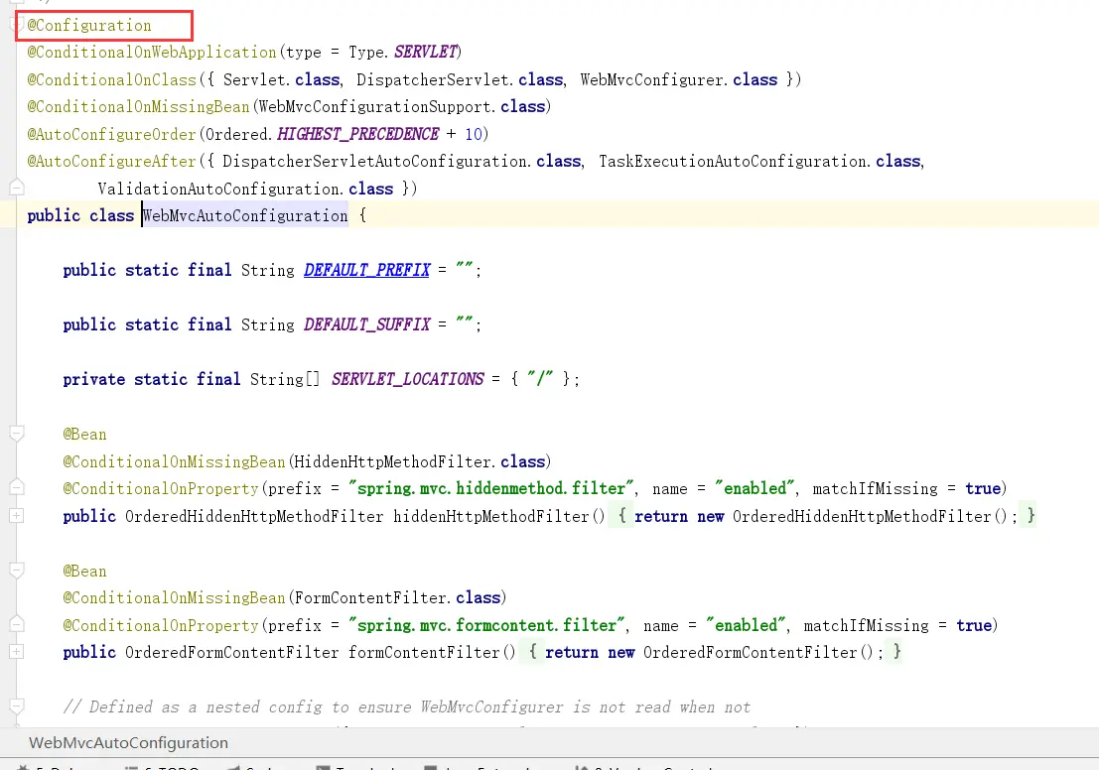
Task: Click the hiddenHttpMethodFilter() method name
Action: click(x=498, y=516)
